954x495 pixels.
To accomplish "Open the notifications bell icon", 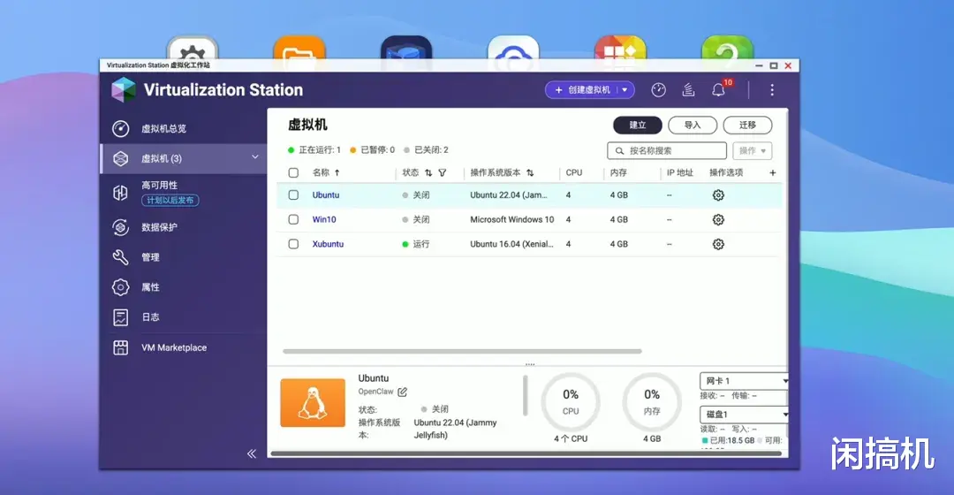I will tap(718, 90).
